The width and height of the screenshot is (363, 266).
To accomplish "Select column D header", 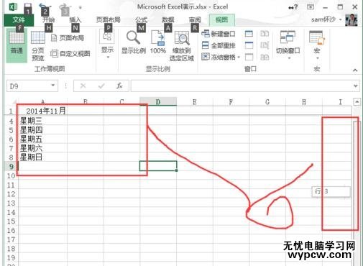I will 158,102.
